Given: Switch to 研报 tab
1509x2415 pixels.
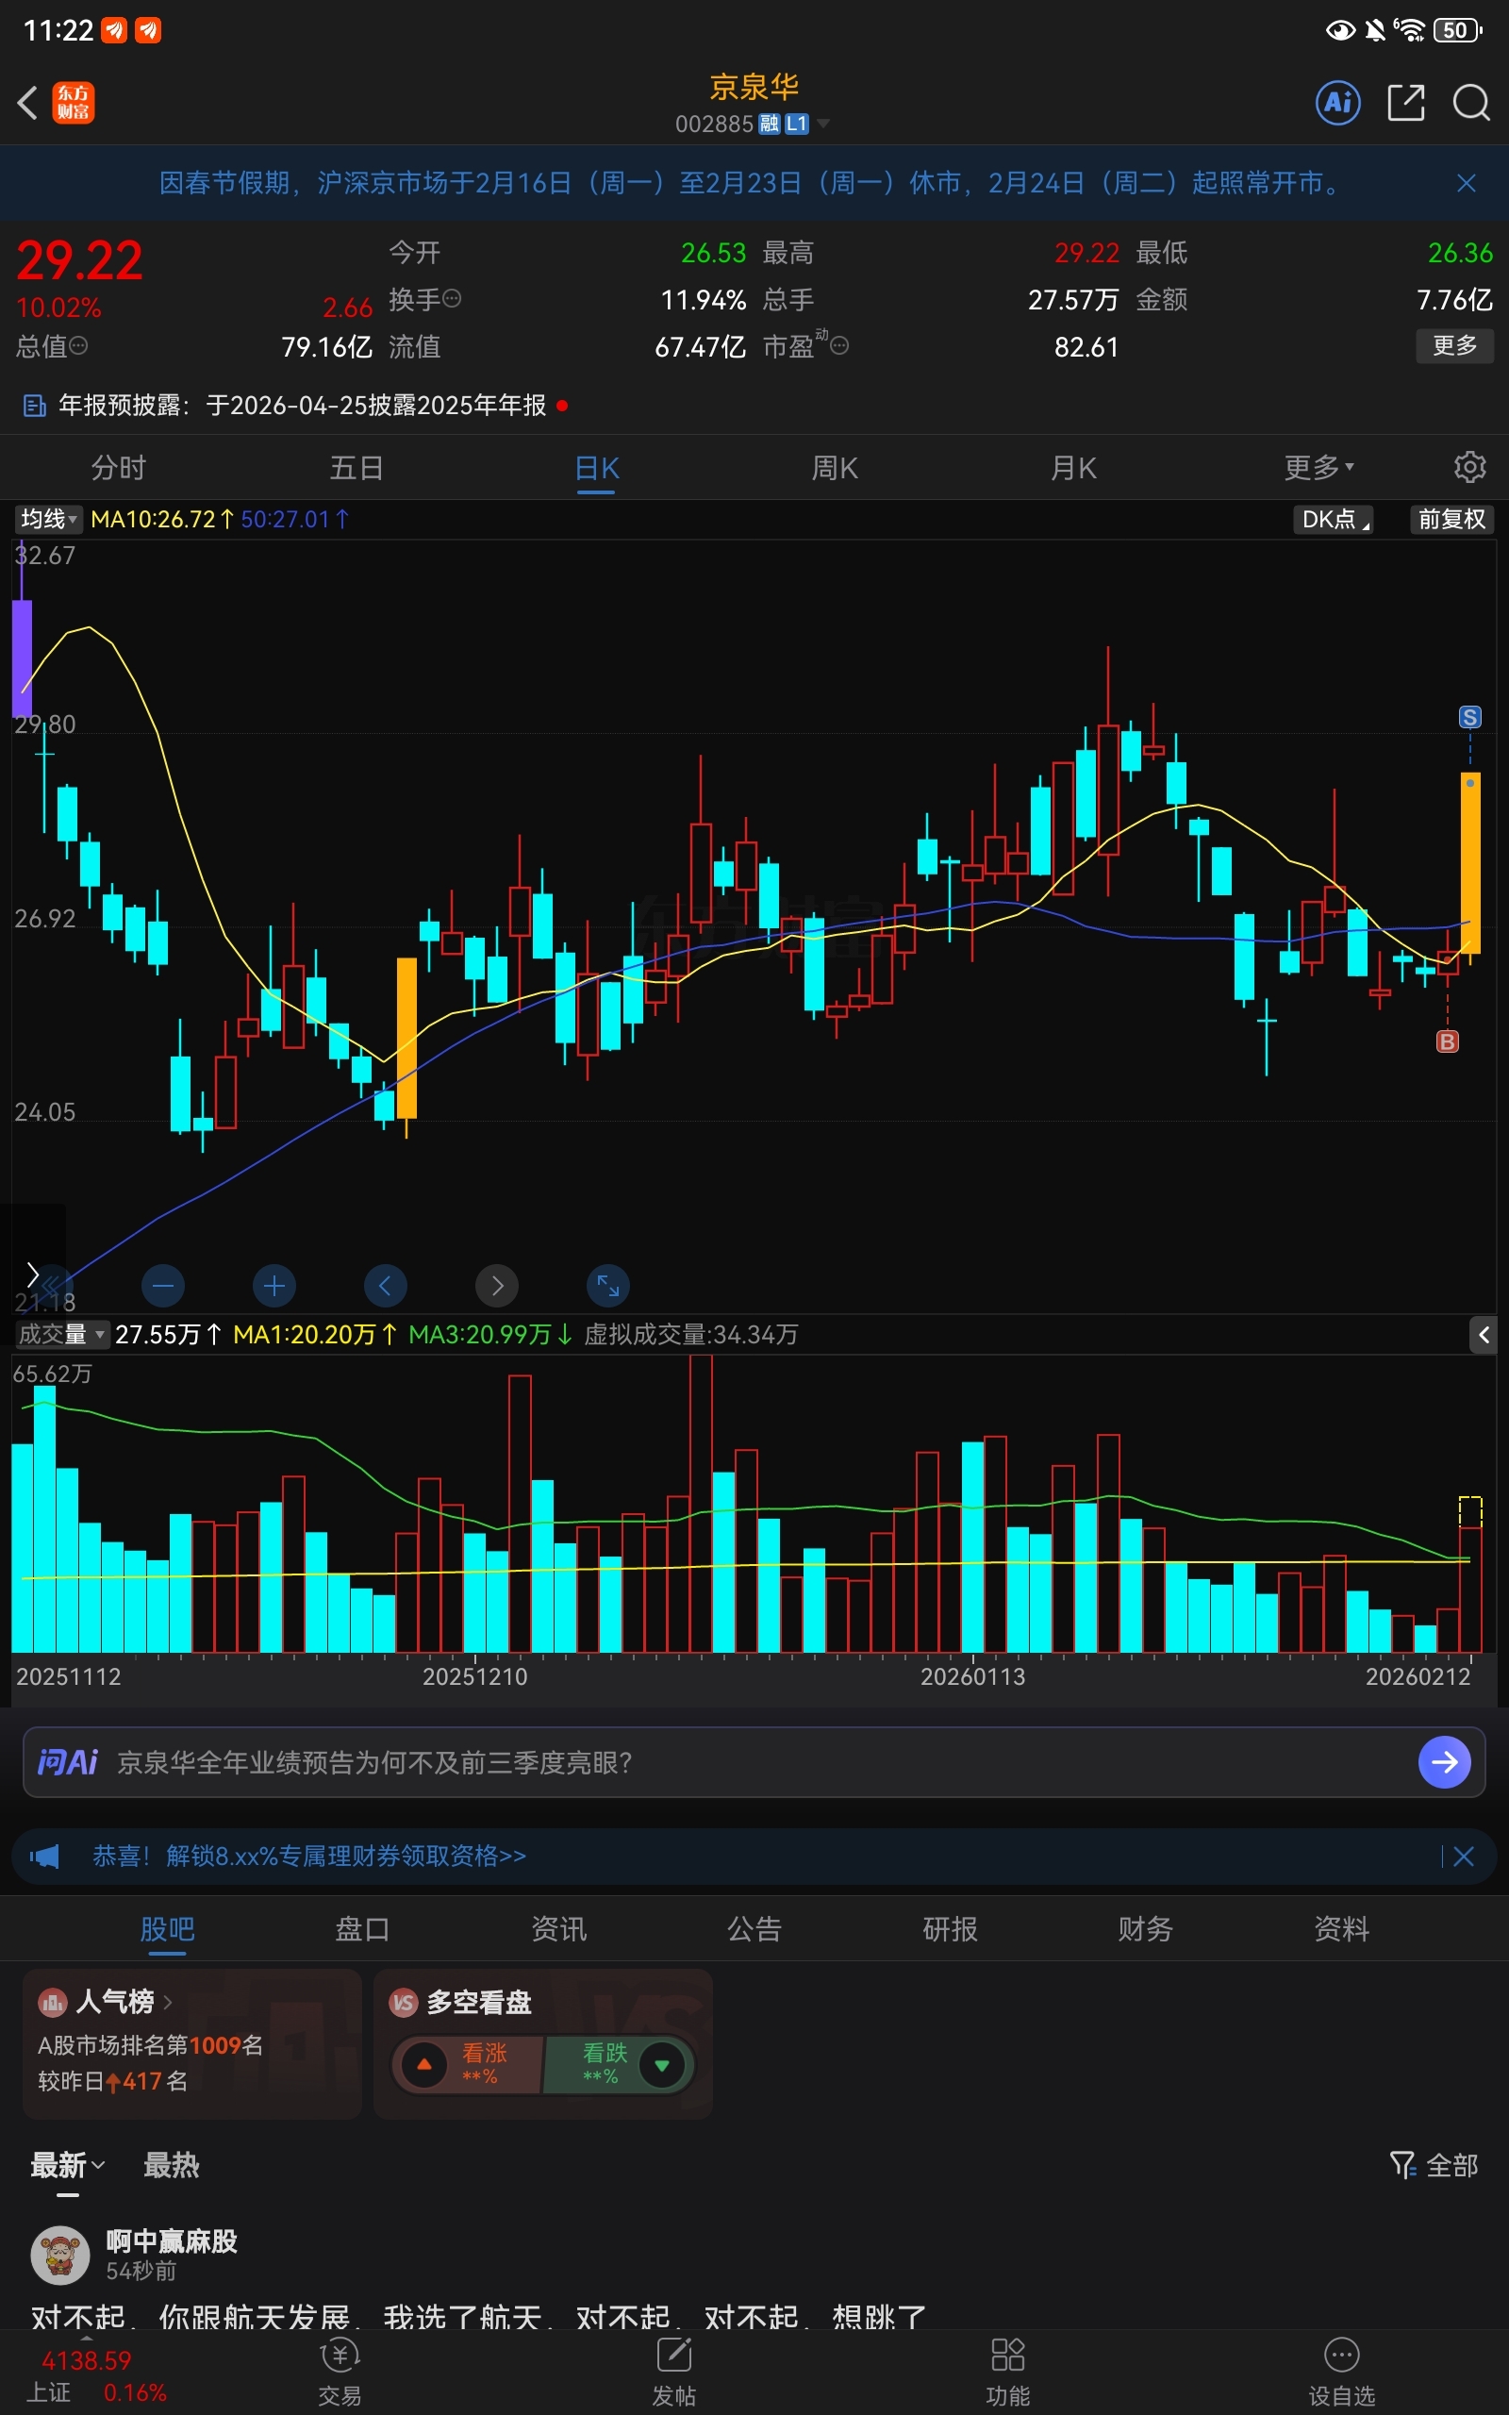Looking at the screenshot, I should click(950, 1929).
